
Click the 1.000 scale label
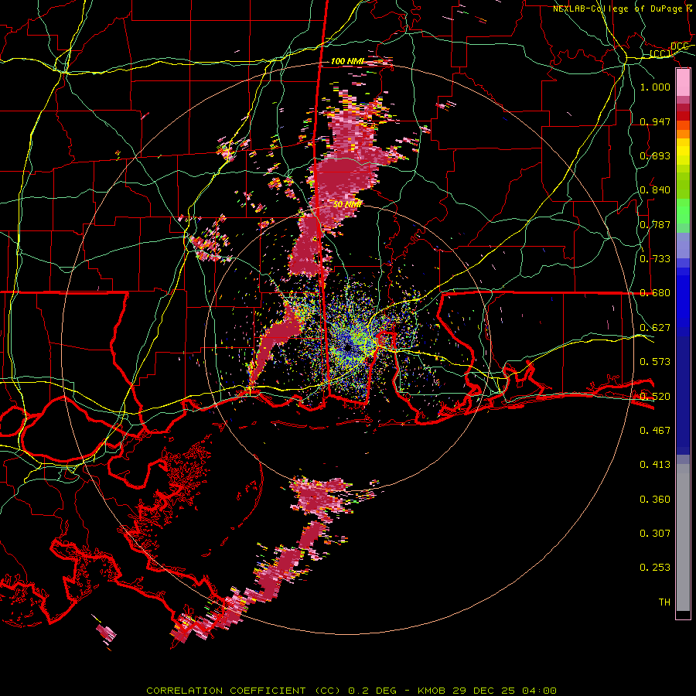pos(655,87)
